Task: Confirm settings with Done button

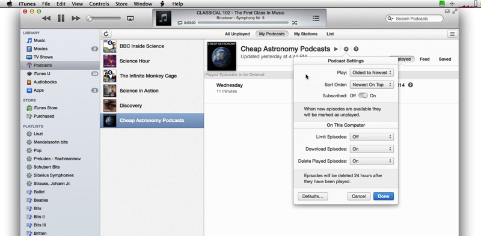Action: coord(384,196)
